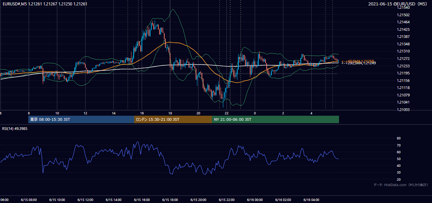The height and width of the screenshot is (203, 432).
Task: Click the RSI(14) 49.3985 indicator label
Action: coord(15,129)
